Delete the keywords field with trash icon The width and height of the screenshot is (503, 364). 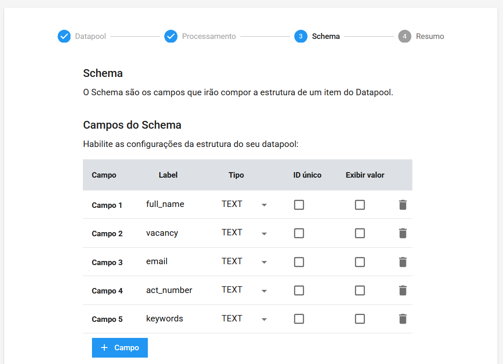pos(402,319)
